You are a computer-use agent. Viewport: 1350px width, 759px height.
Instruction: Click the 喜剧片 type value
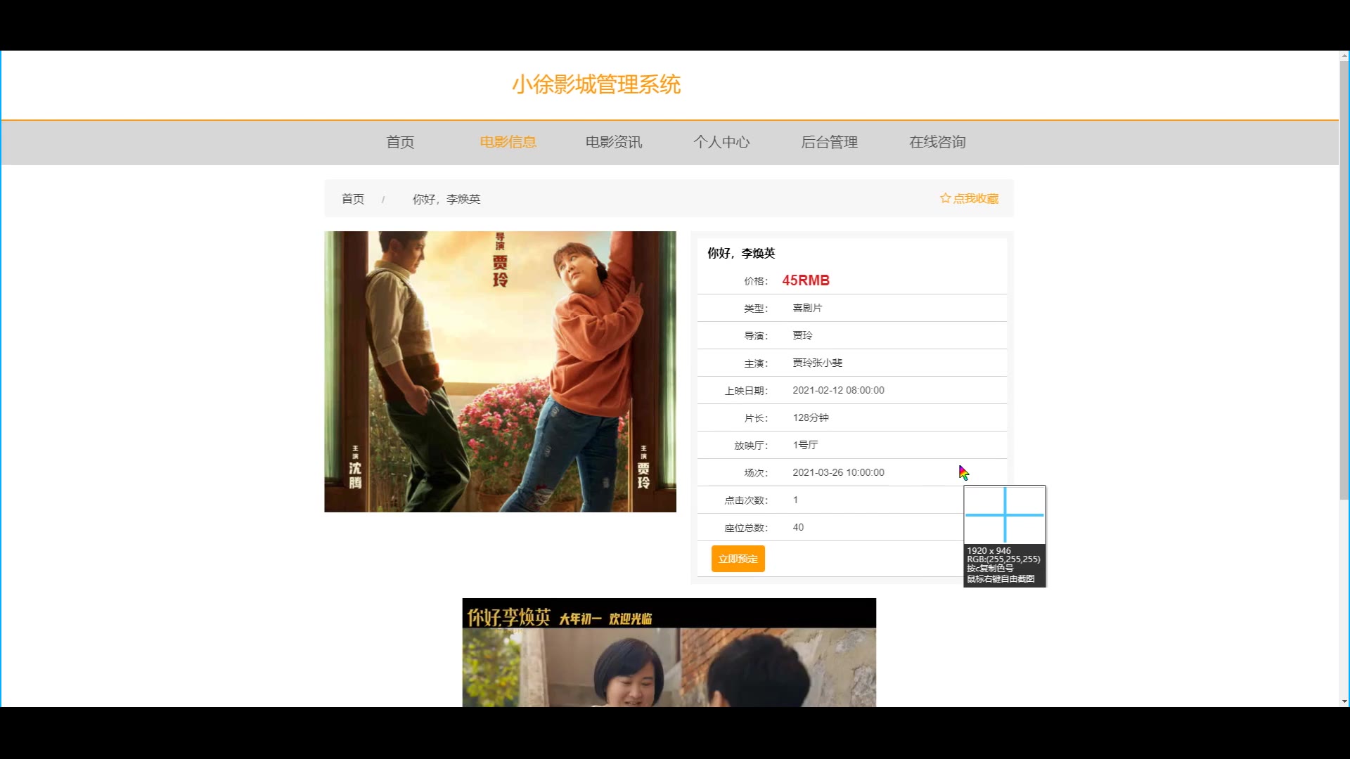coord(807,308)
